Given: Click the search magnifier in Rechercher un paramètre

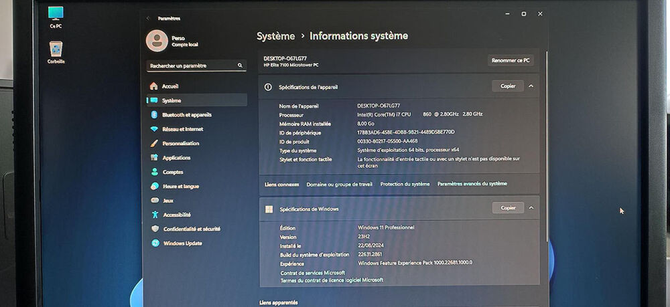Looking at the screenshot, I should [x=240, y=66].
